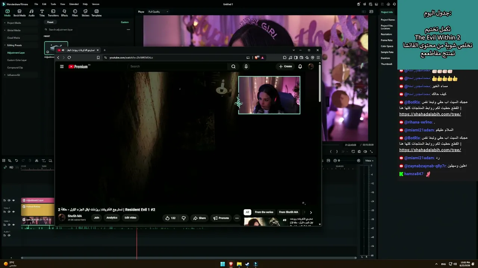Select the crop tool in timeline toolbar

(x=50, y=160)
